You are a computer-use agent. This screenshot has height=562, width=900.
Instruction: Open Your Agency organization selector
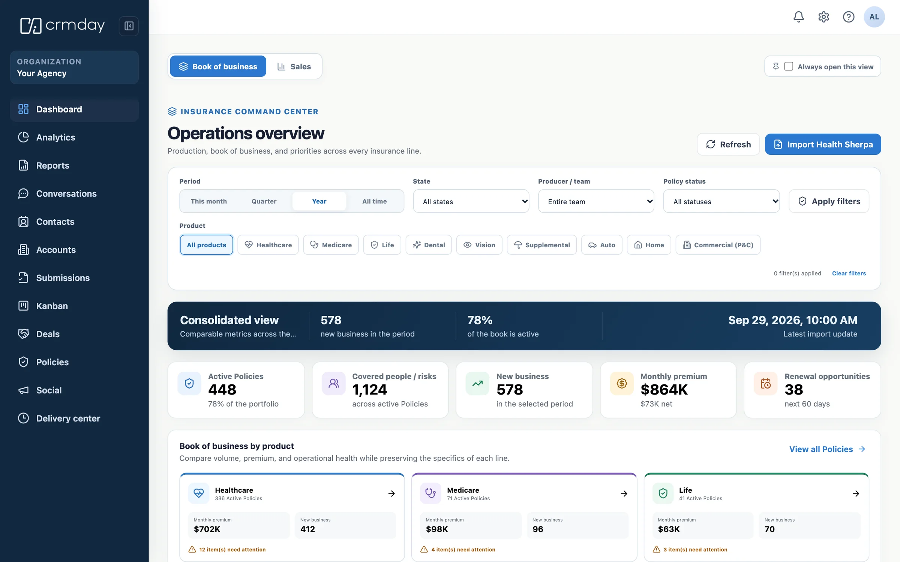(x=74, y=67)
